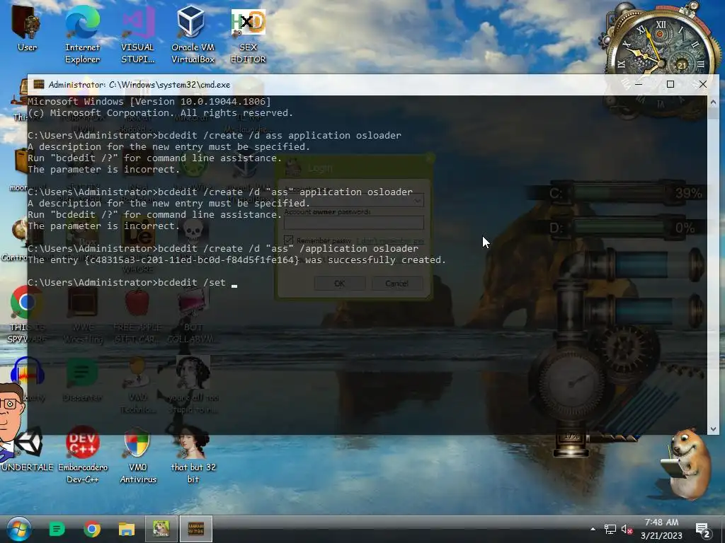Click the muted volume tray icon
The height and width of the screenshot is (543, 725).
click(627, 529)
